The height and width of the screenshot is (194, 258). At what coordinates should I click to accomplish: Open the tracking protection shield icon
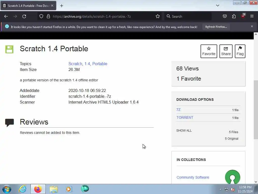click(x=41, y=16)
